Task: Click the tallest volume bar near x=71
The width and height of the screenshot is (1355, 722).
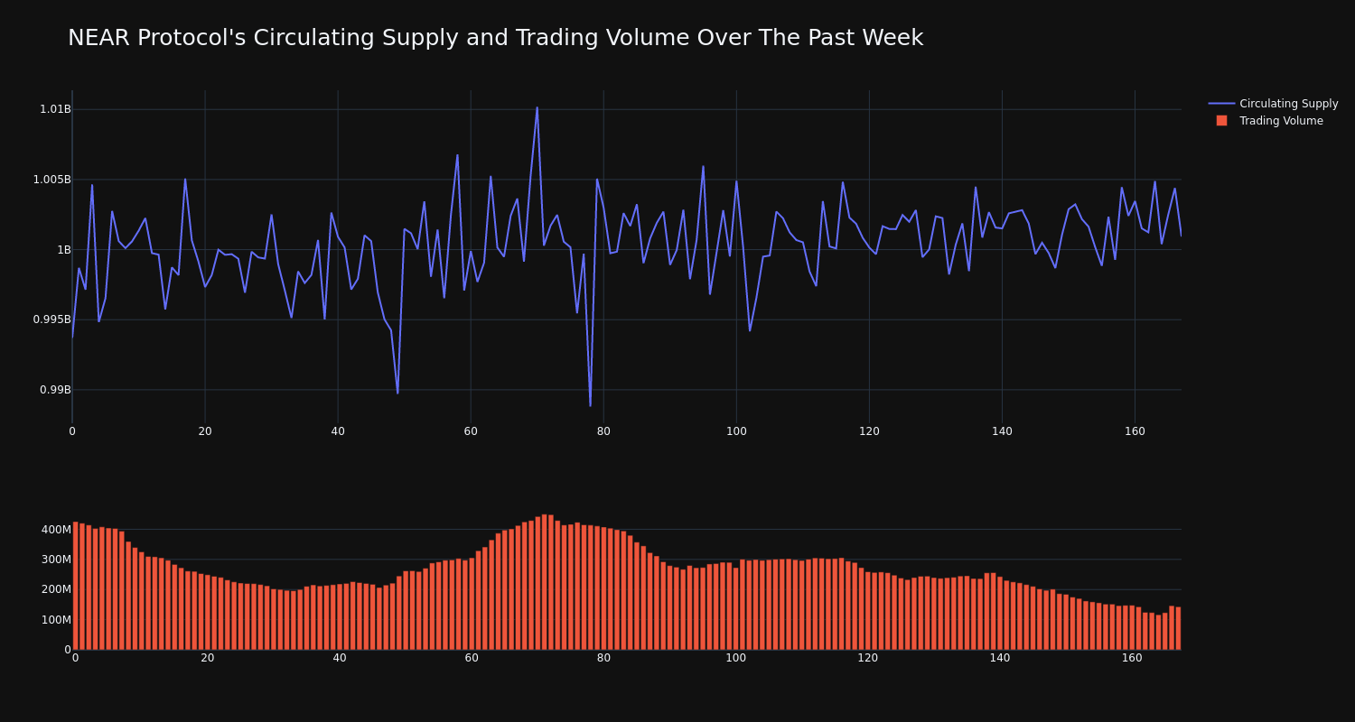Action: (x=545, y=582)
